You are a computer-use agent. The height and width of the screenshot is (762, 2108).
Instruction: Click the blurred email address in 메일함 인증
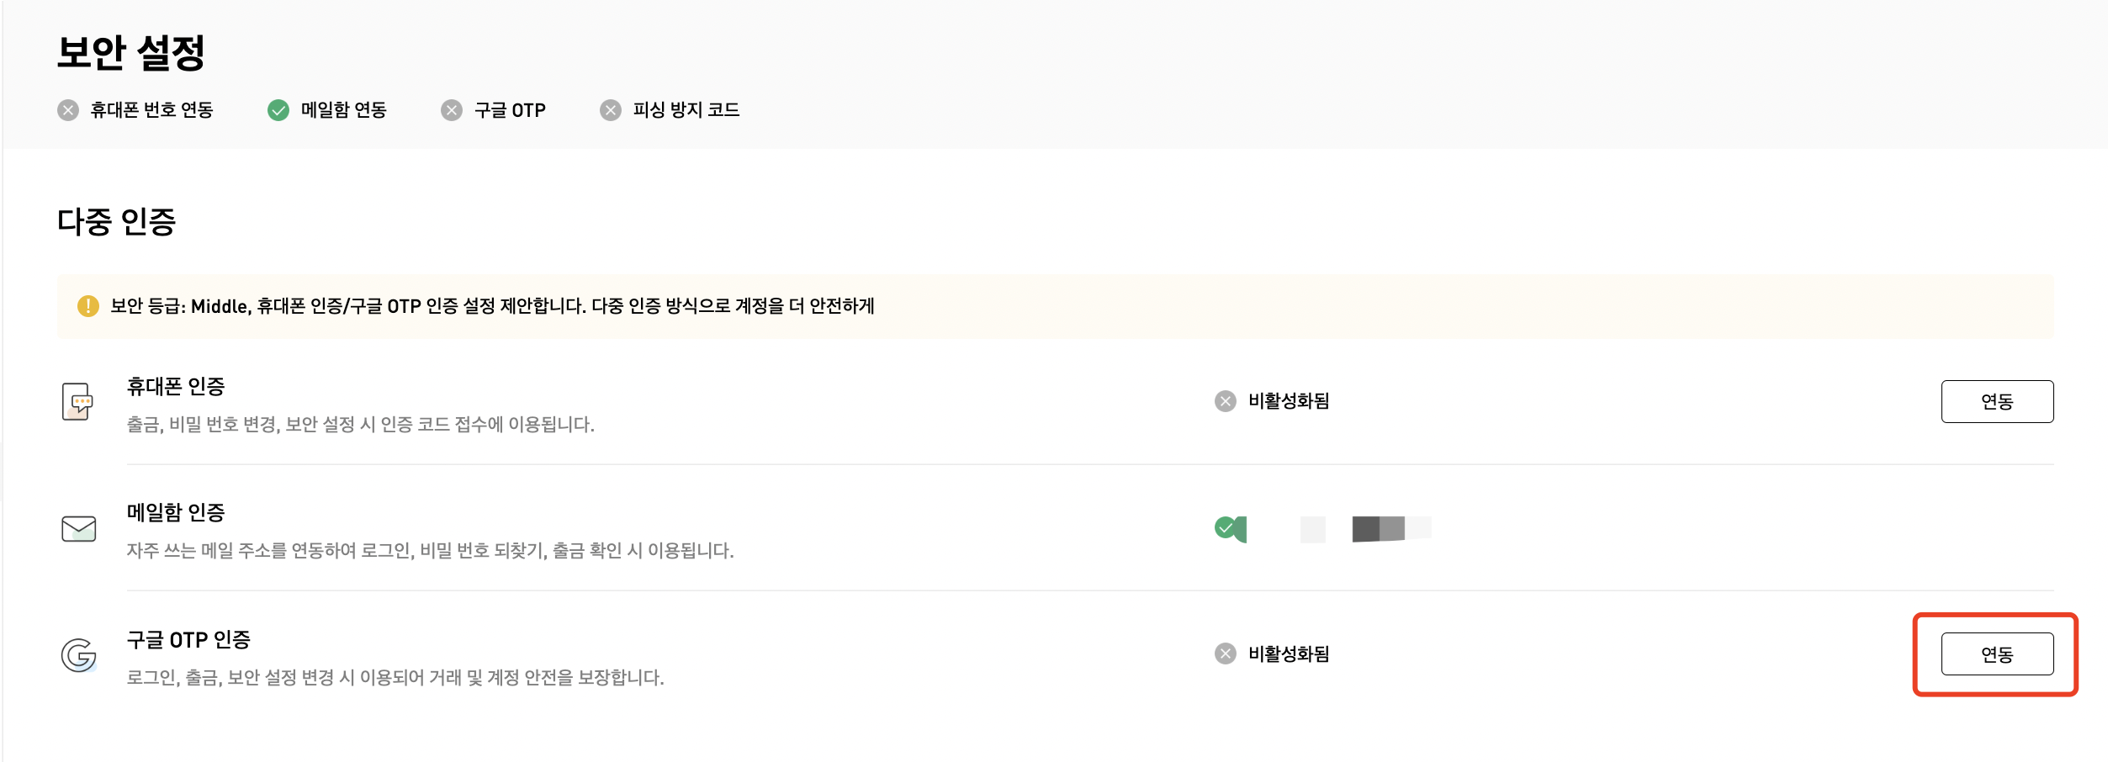[1366, 529]
